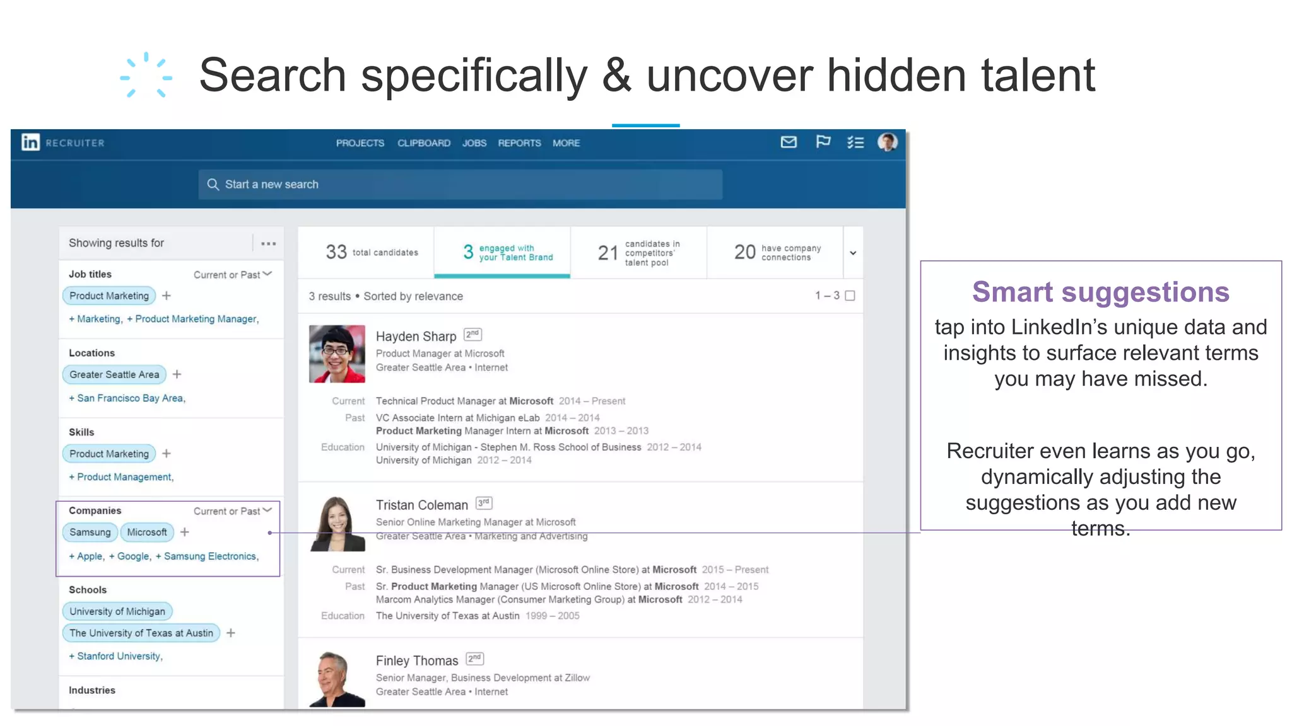The width and height of the screenshot is (1292, 726).
Task: Select engaged with your Talent Brand tab
Action: click(x=502, y=252)
